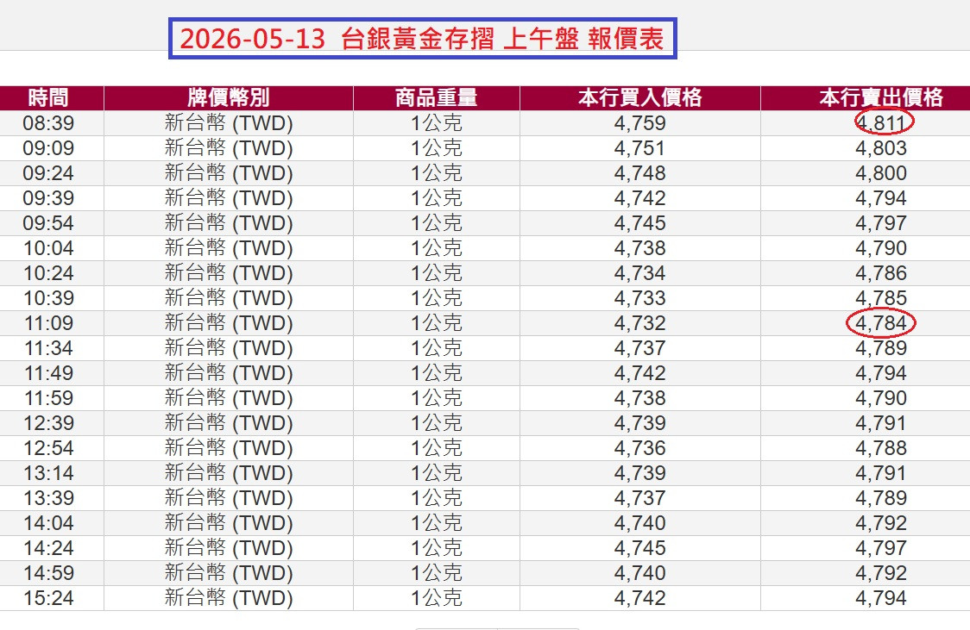Select the 12:39 time cell

click(x=48, y=423)
